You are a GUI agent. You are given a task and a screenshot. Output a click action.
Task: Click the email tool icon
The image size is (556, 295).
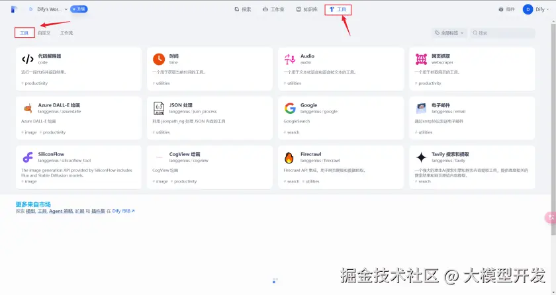421,108
